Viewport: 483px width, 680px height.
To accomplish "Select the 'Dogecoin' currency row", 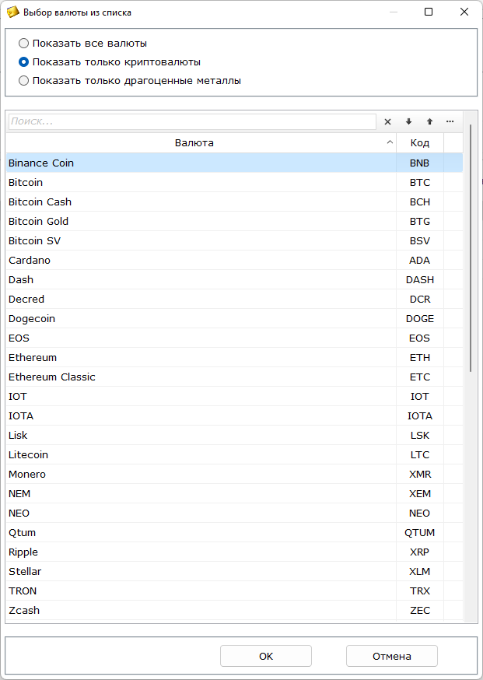I will [235, 319].
